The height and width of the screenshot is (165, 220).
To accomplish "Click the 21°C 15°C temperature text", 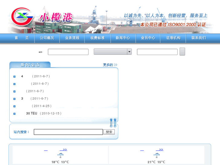I will point(156,162).
